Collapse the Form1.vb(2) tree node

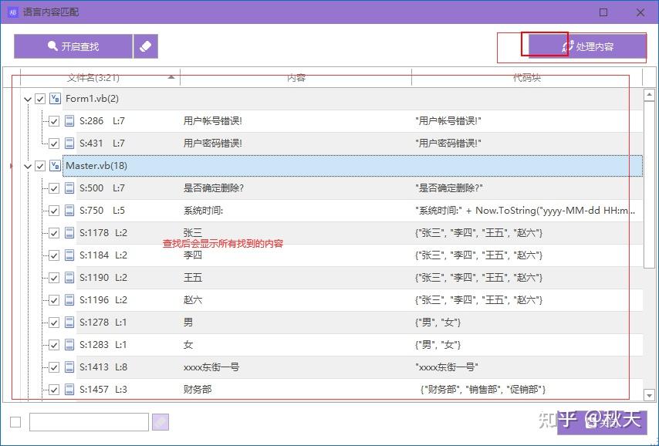coord(28,100)
